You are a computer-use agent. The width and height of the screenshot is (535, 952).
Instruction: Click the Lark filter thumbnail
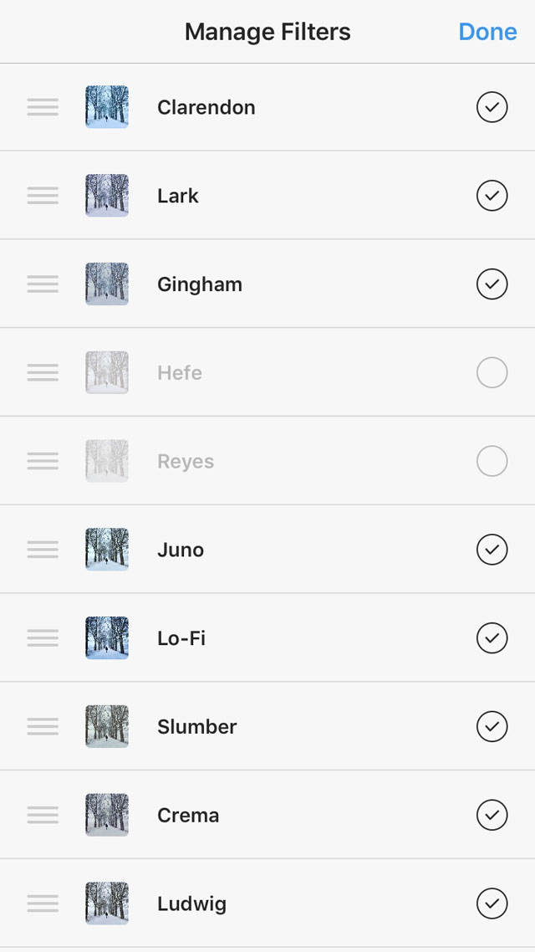107,196
